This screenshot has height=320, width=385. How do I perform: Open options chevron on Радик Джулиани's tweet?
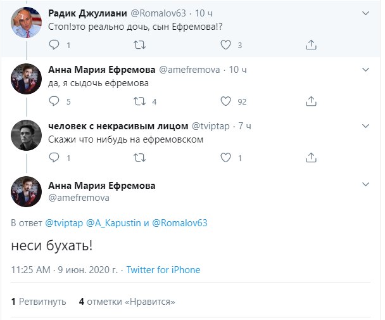click(365, 13)
